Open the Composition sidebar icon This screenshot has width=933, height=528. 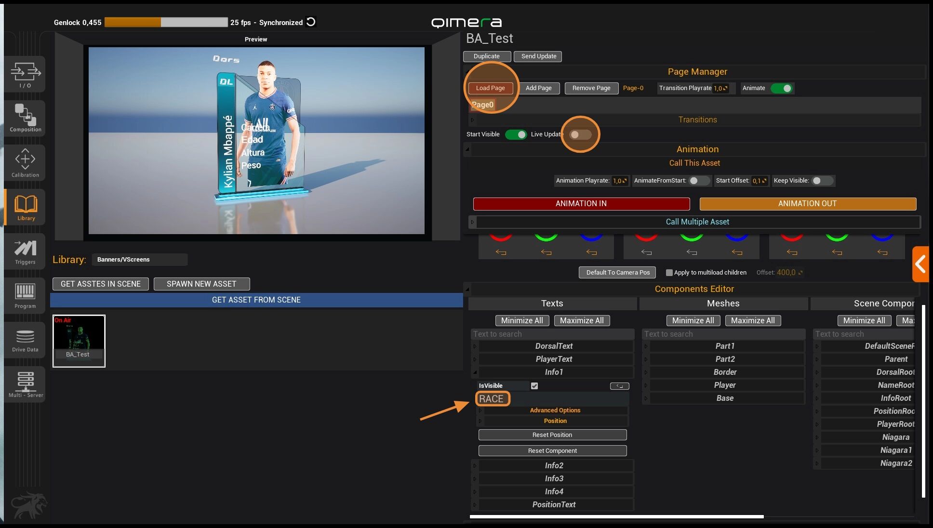click(x=25, y=118)
